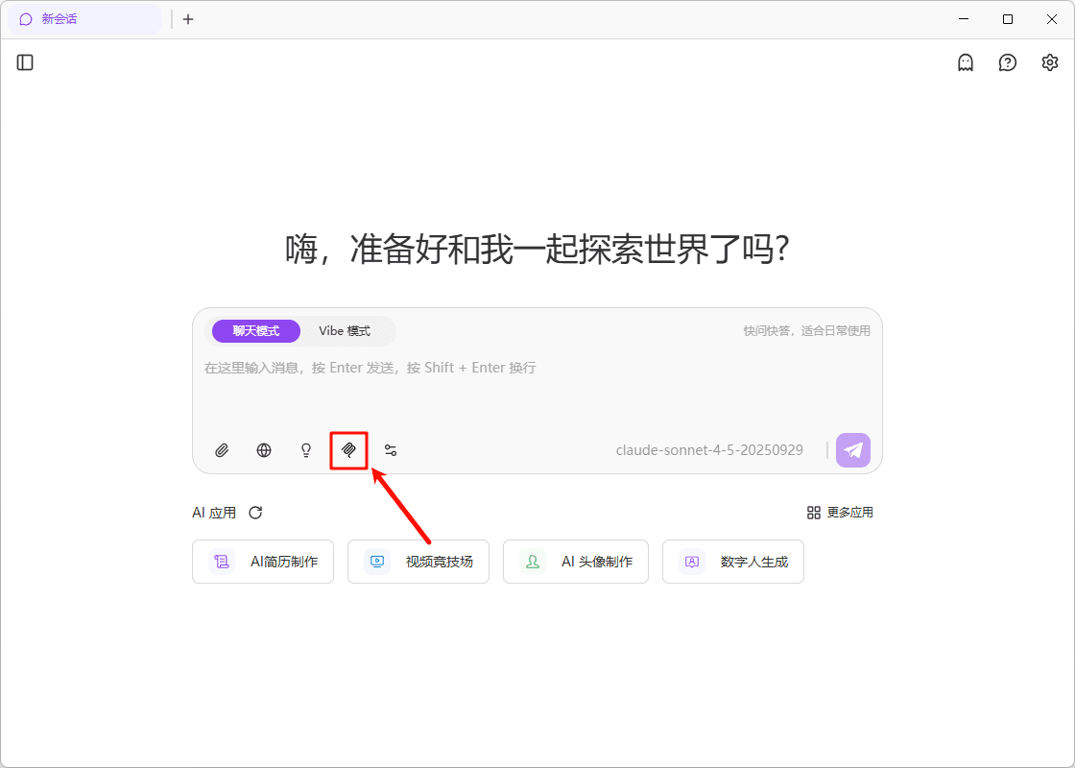Toggle the globe web search icon
Viewport: 1075px width, 768px height.
click(x=264, y=450)
